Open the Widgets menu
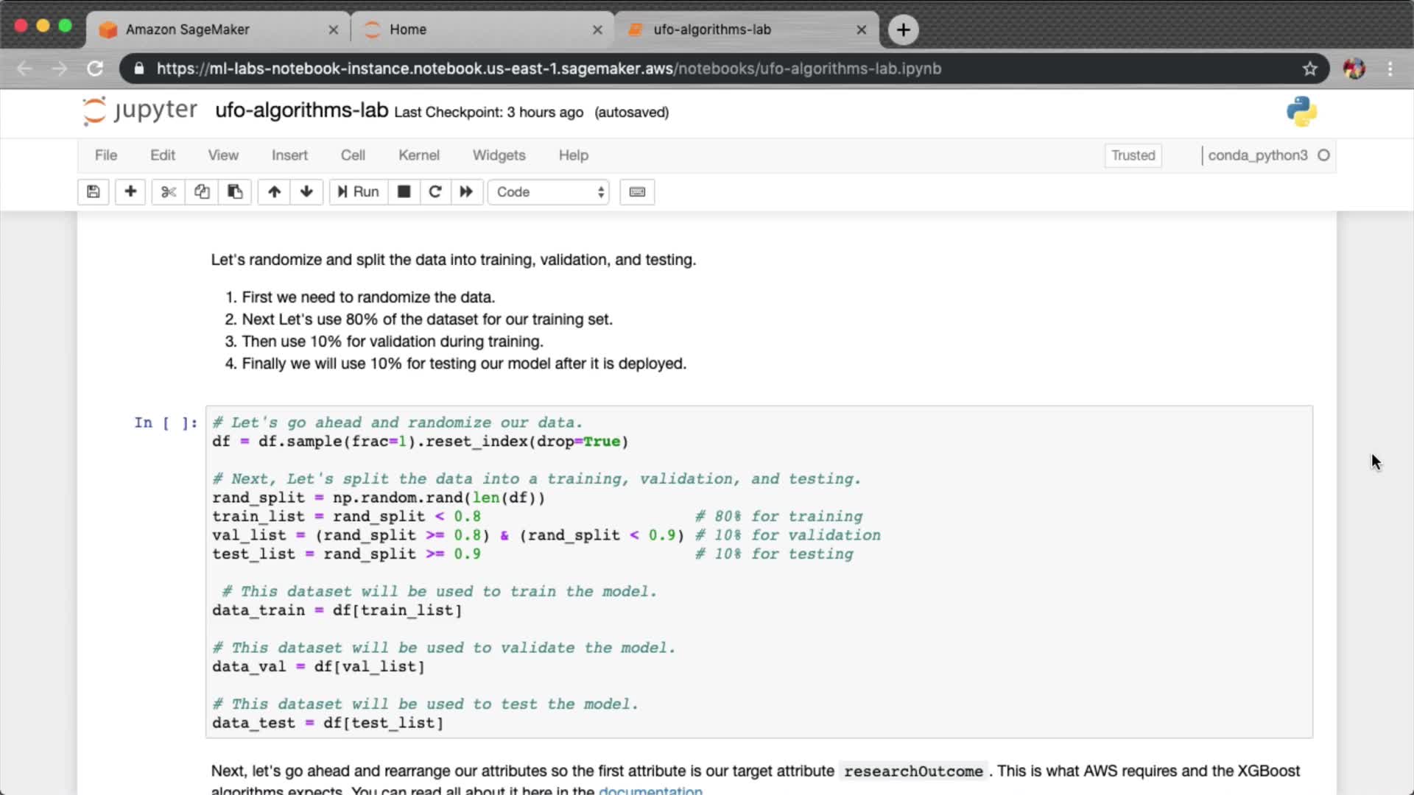Image resolution: width=1414 pixels, height=795 pixels. [x=499, y=155]
